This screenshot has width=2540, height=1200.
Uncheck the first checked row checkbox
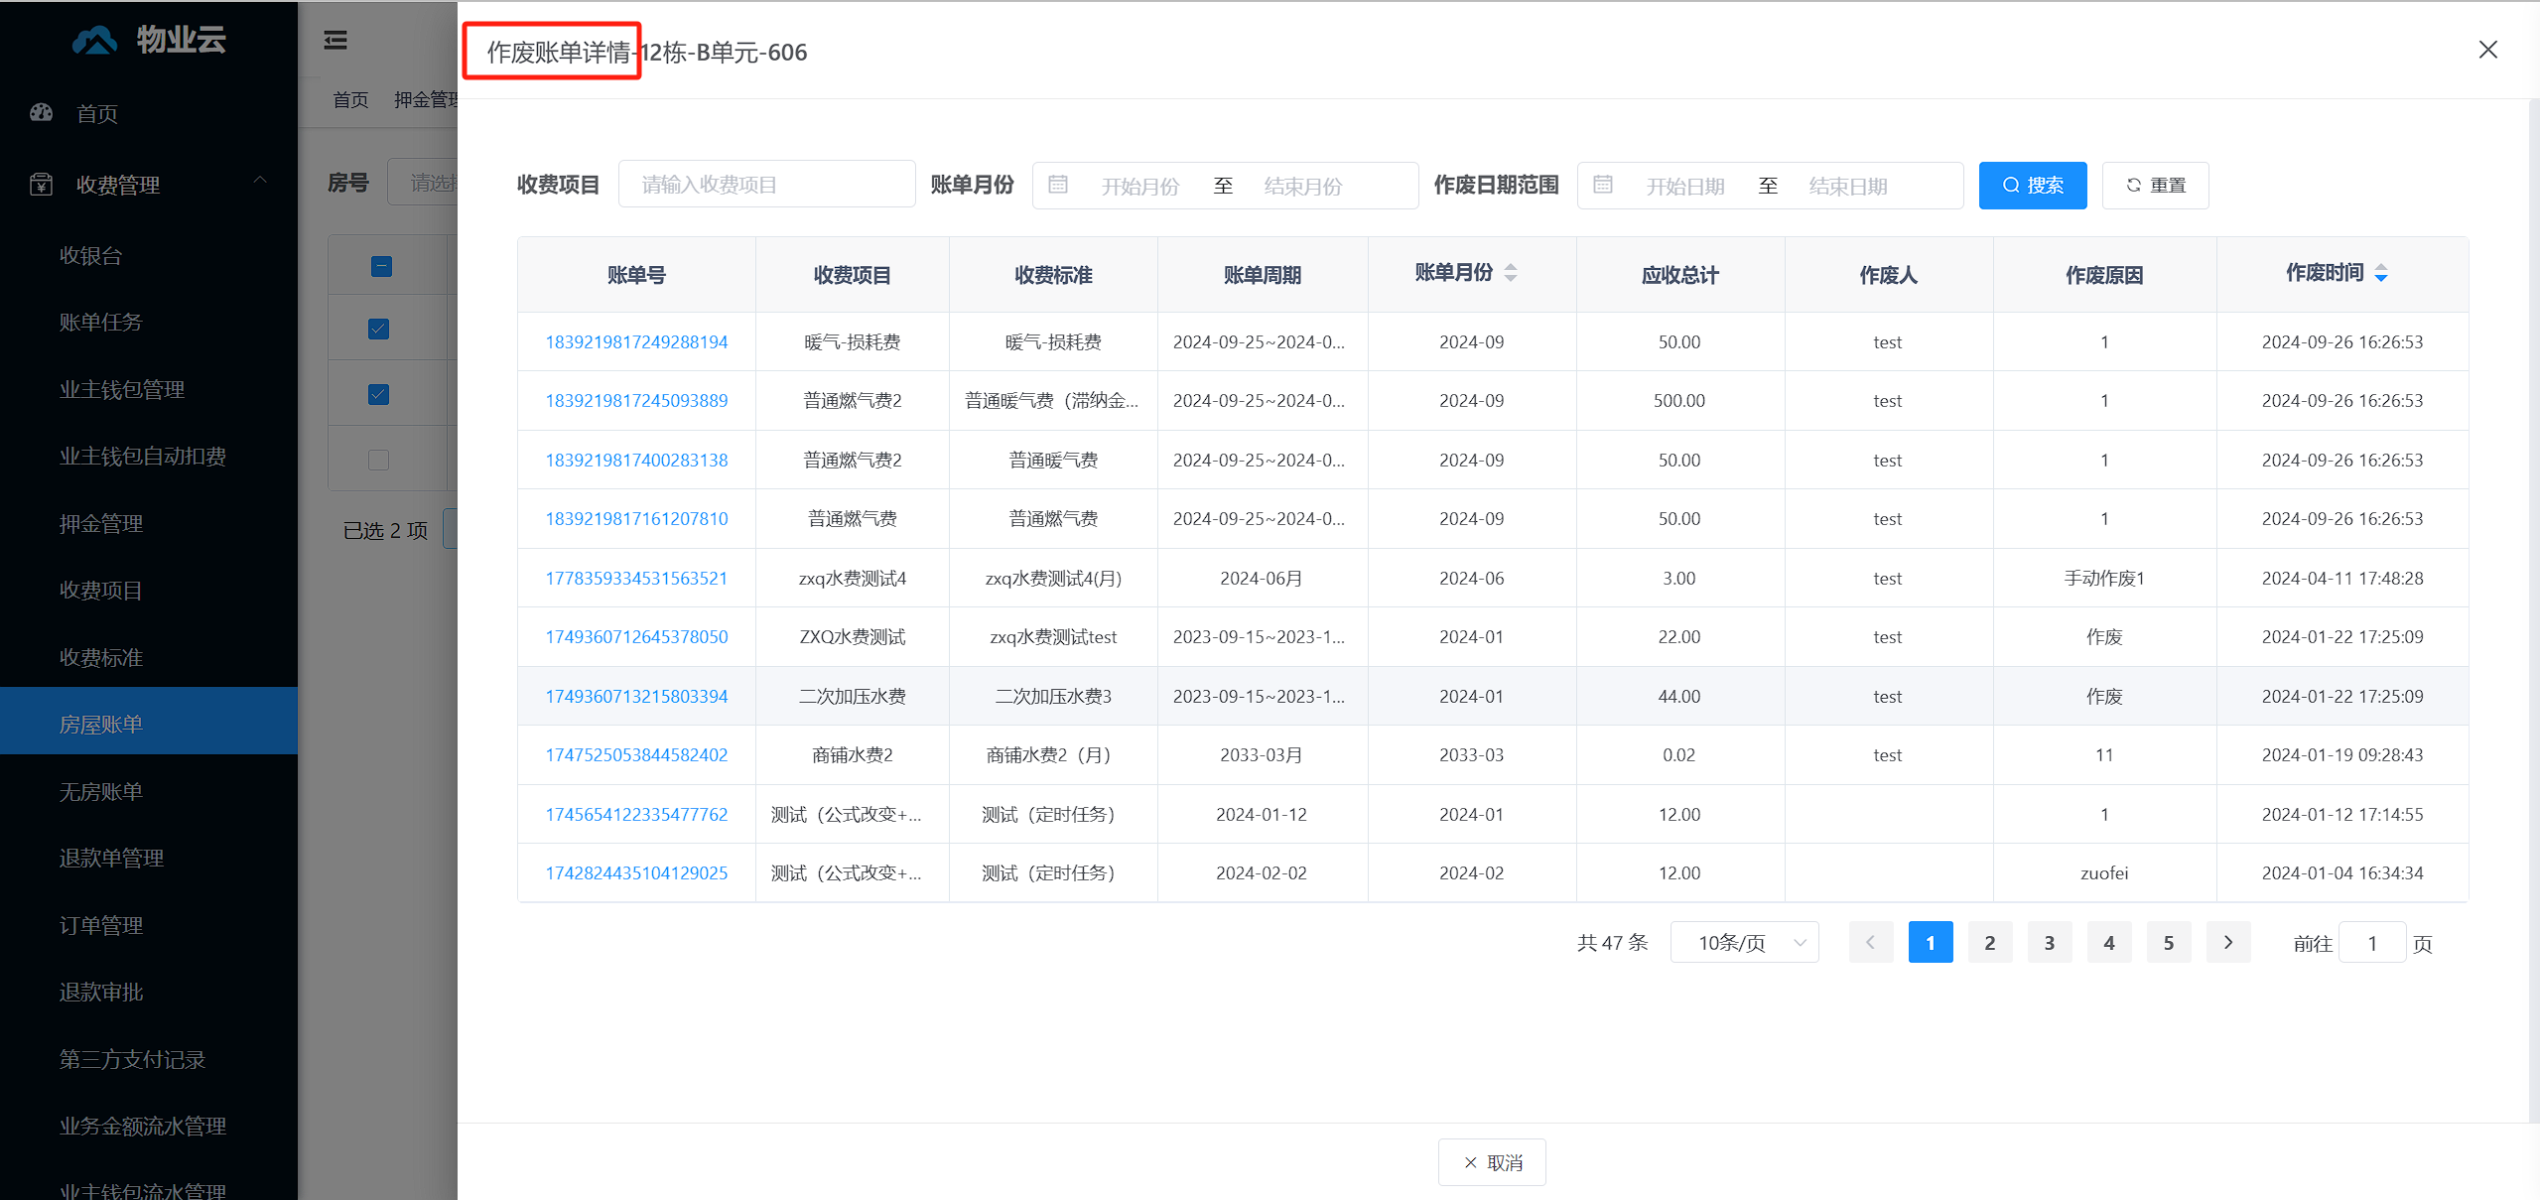(x=378, y=329)
